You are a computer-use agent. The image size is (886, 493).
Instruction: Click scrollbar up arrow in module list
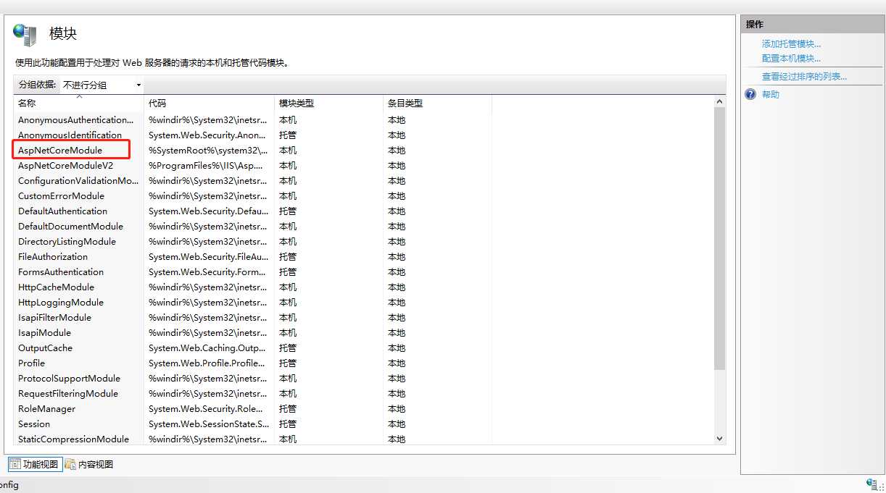click(x=719, y=103)
